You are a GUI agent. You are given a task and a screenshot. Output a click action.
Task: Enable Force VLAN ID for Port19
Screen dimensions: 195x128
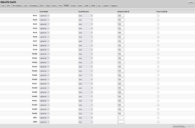(158, 92)
